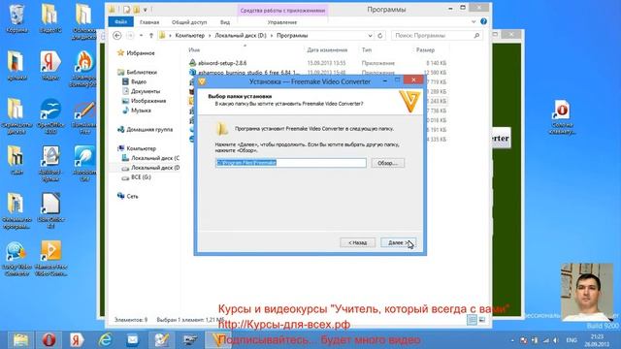Open the address bar history dropdown
The width and height of the screenshot is (621, 349).
pos(370,35)
